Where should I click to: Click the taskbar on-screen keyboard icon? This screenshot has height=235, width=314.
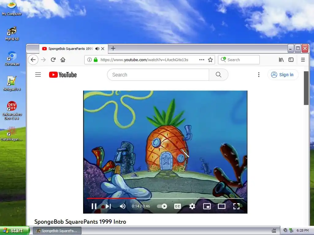pyautogui.click(x=274, y=231)
